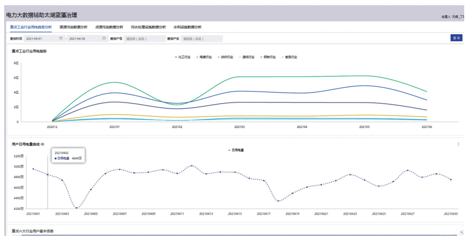Screen dimensions: 472x240
Task: Toggle 化工行业 legend series
Action: point(183,57)
